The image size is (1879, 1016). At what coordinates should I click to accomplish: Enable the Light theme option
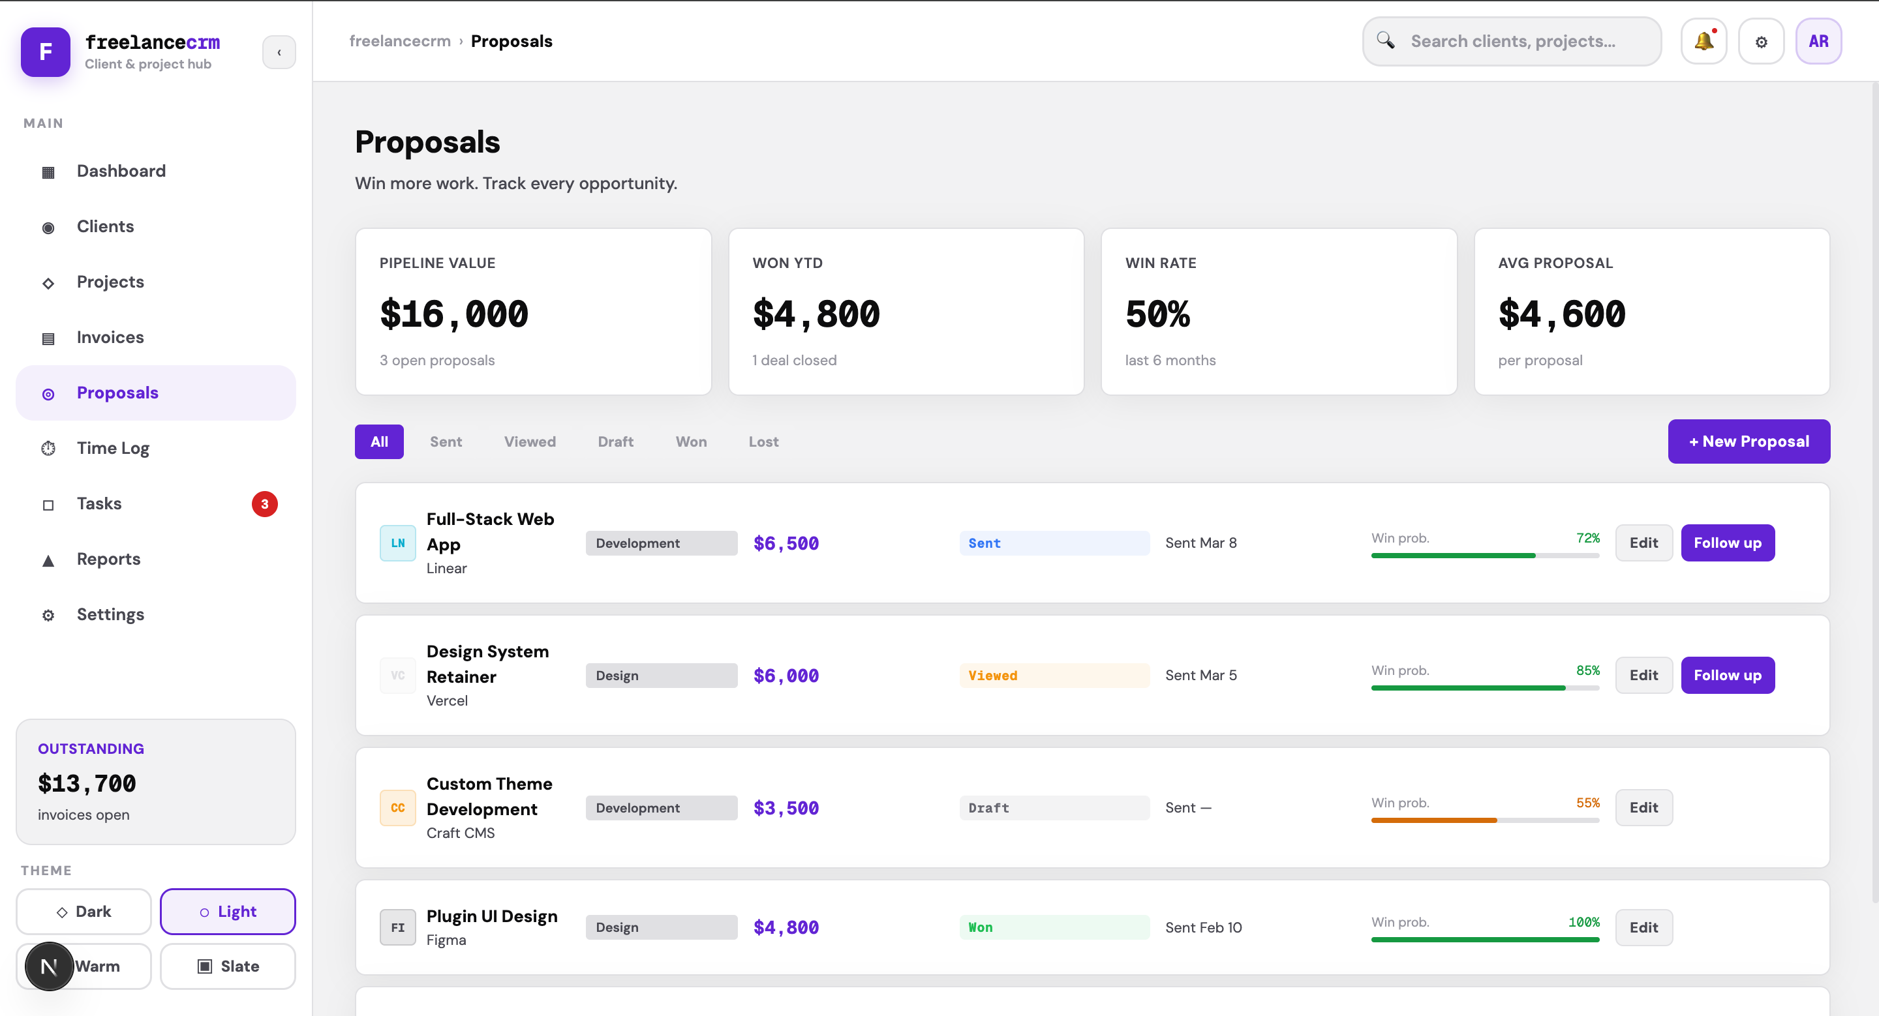pos(228,911)
